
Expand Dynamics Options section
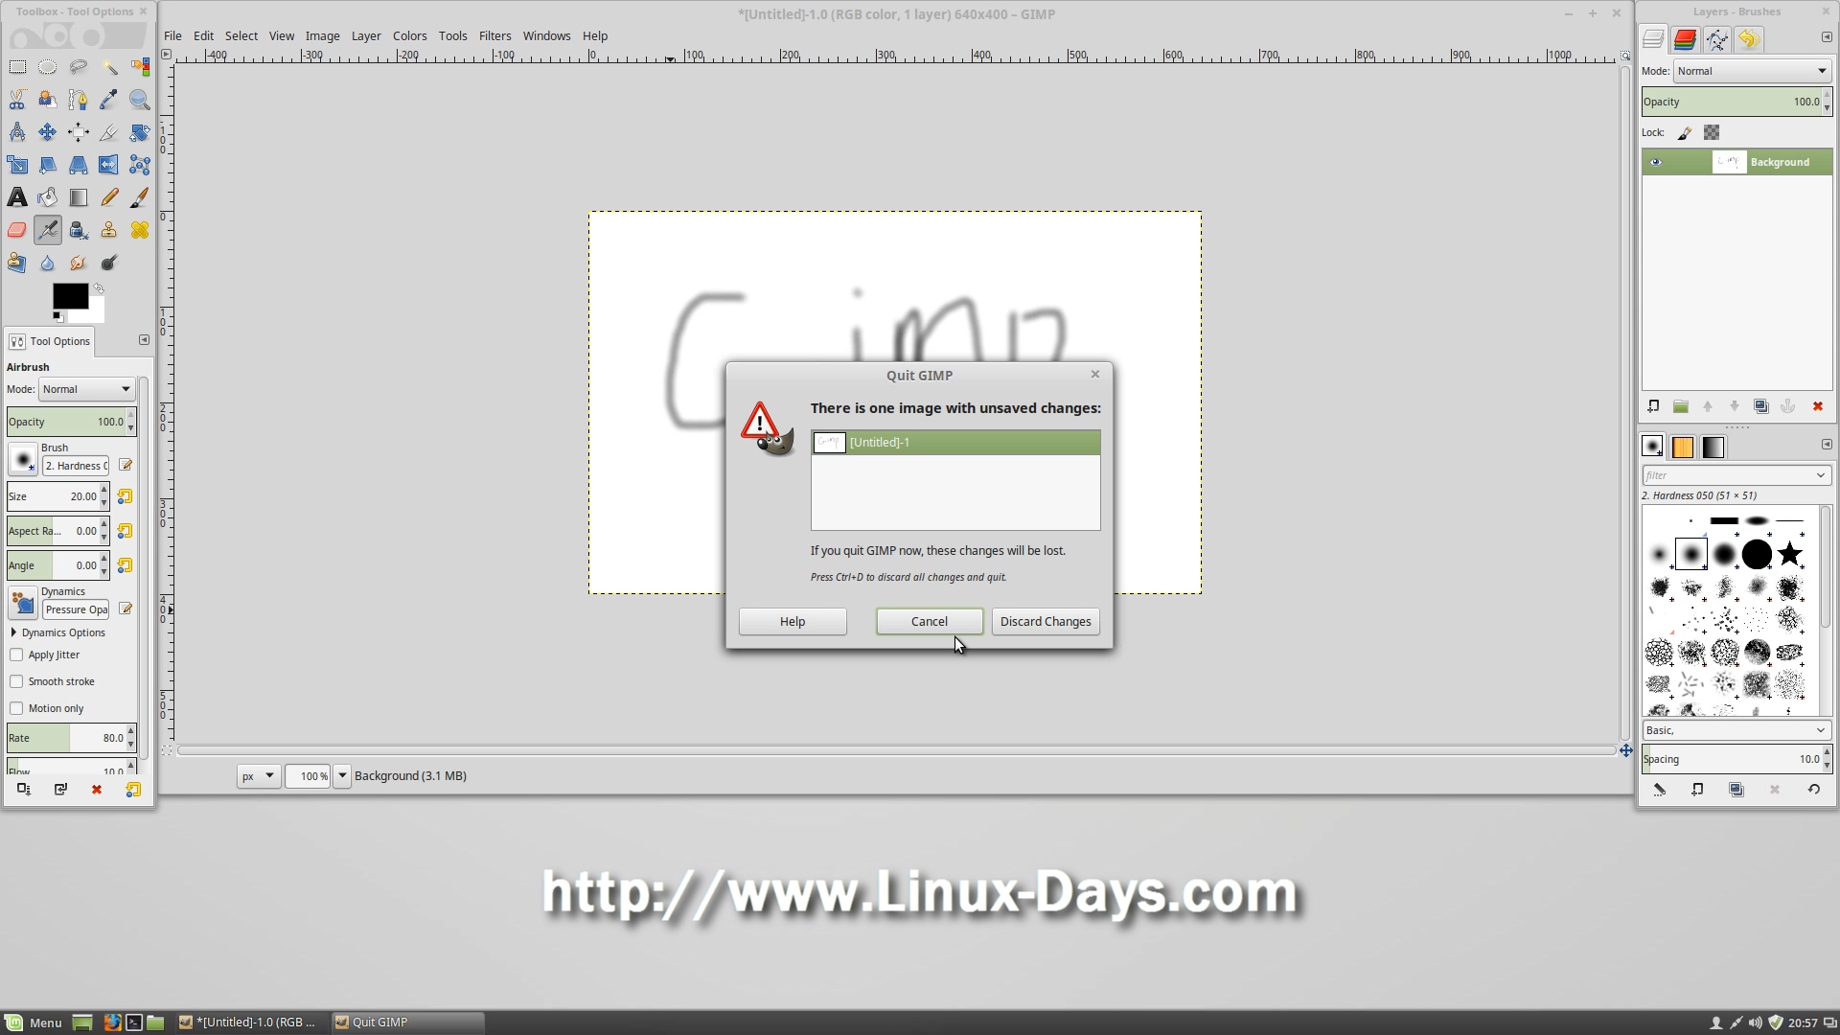click(14, 633)
